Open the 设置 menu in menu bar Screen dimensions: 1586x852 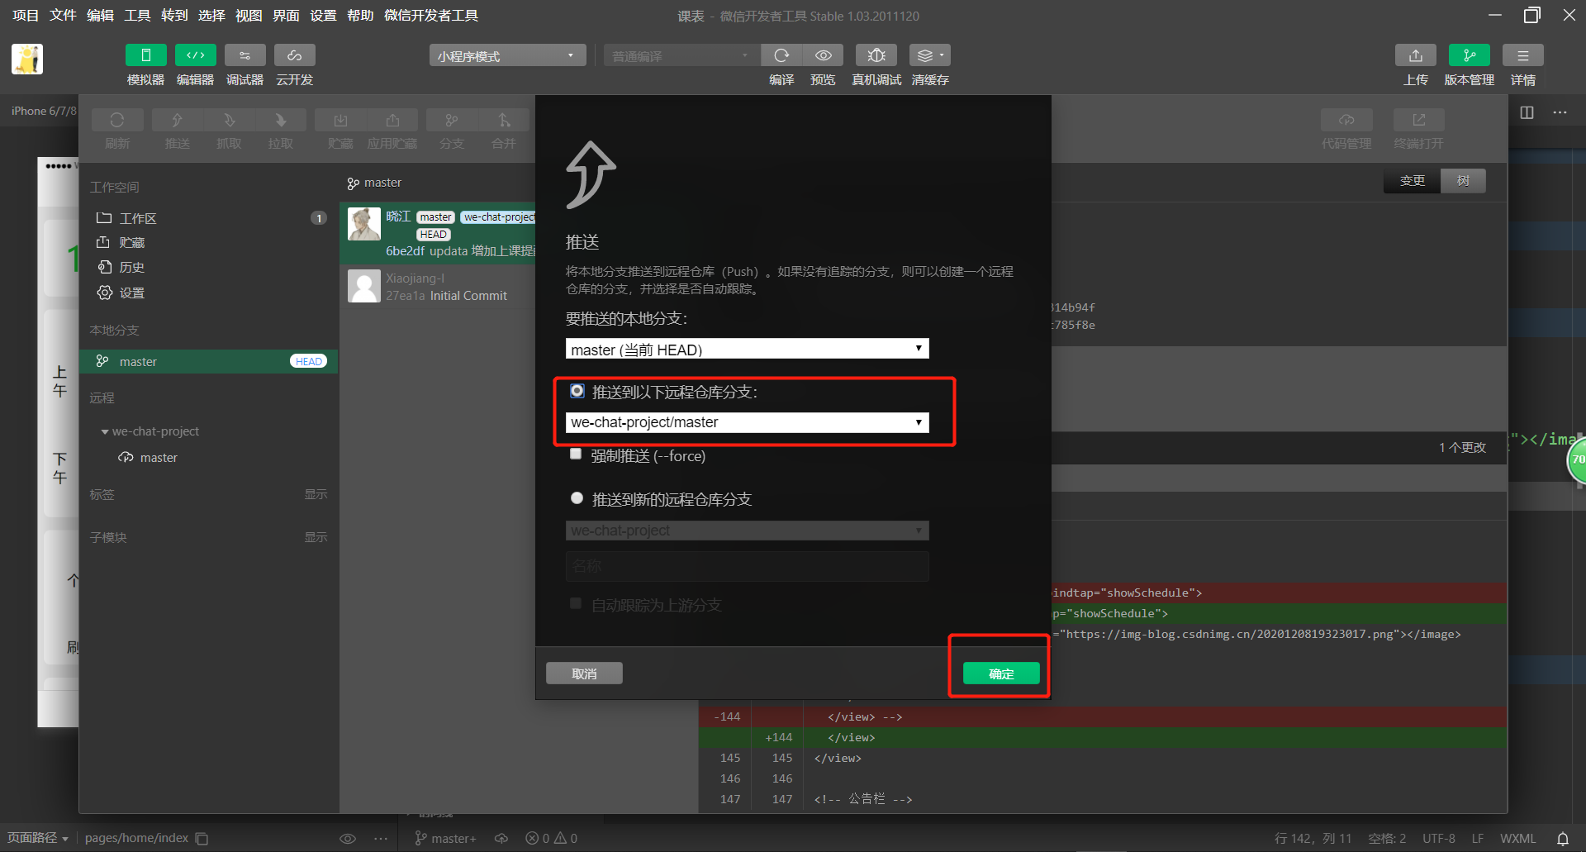(x=323, y=16)
